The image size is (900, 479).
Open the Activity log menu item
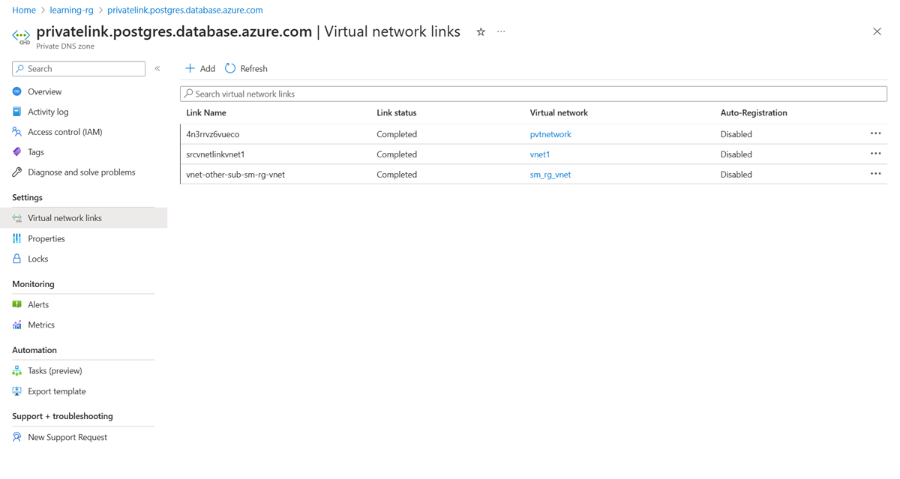point(48,112)
